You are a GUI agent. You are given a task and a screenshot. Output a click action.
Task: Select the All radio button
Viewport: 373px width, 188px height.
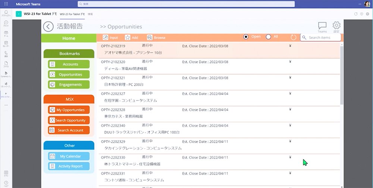coord(268,37)
